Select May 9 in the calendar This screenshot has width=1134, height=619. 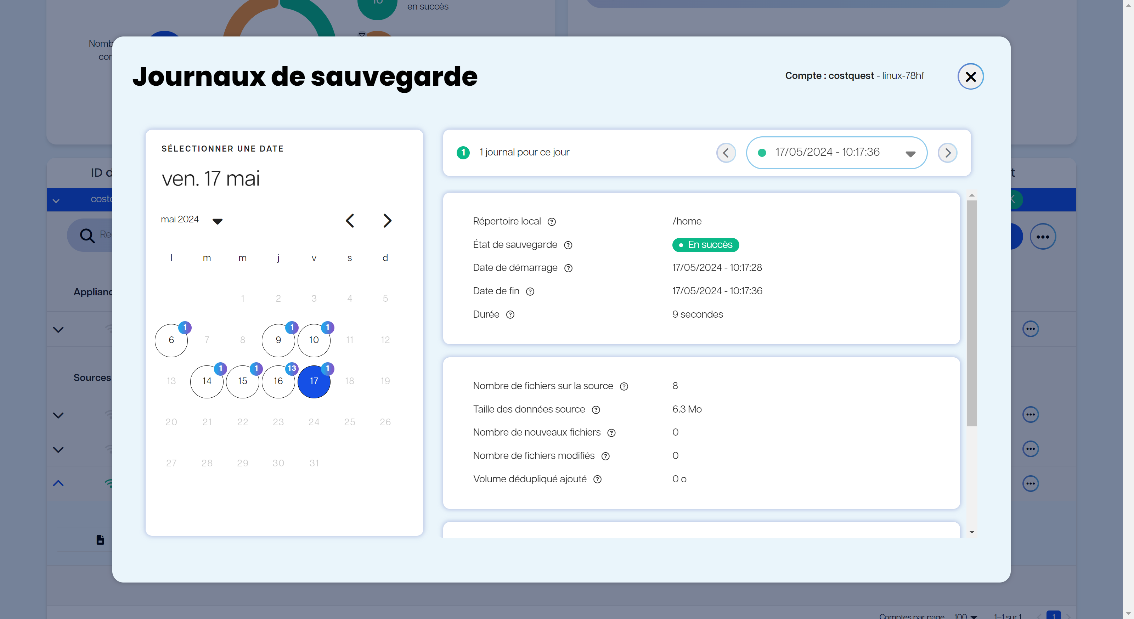[x=278, y=340]
